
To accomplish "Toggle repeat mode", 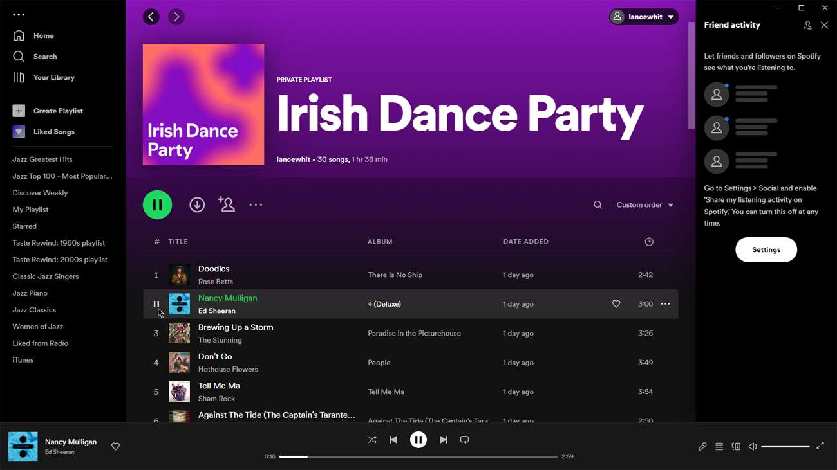I will (464, 440).
